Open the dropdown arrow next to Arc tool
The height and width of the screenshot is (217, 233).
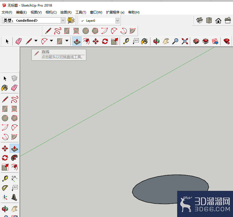tap(51, 40)
